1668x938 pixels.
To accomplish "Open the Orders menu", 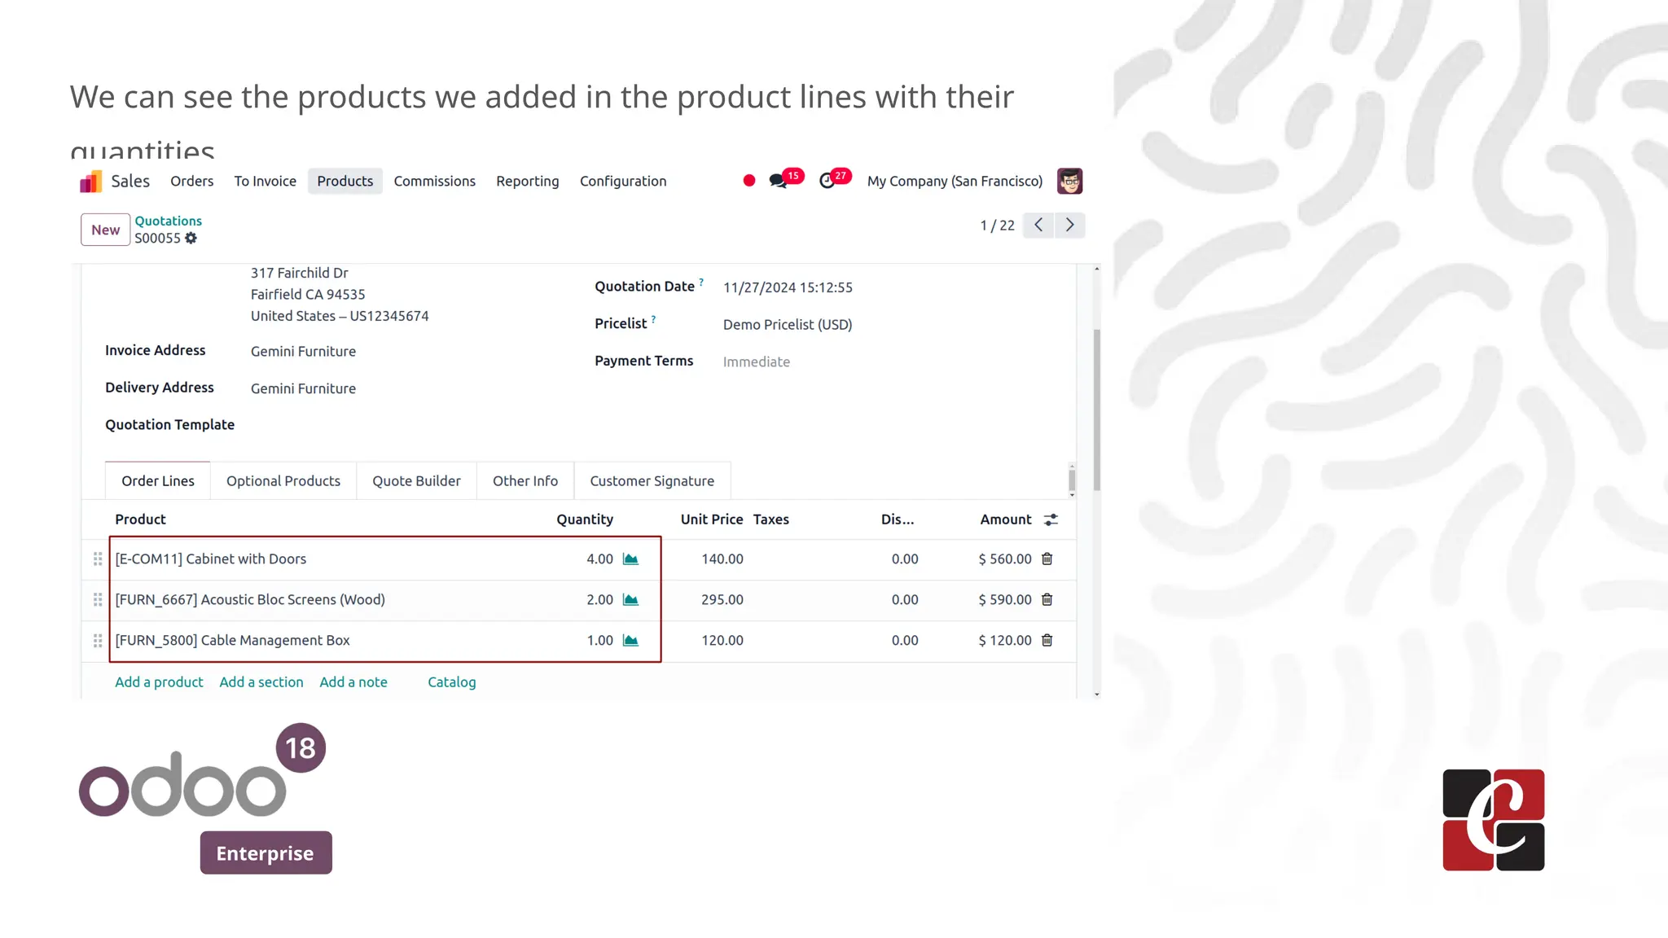I will (x=192, y=181).
